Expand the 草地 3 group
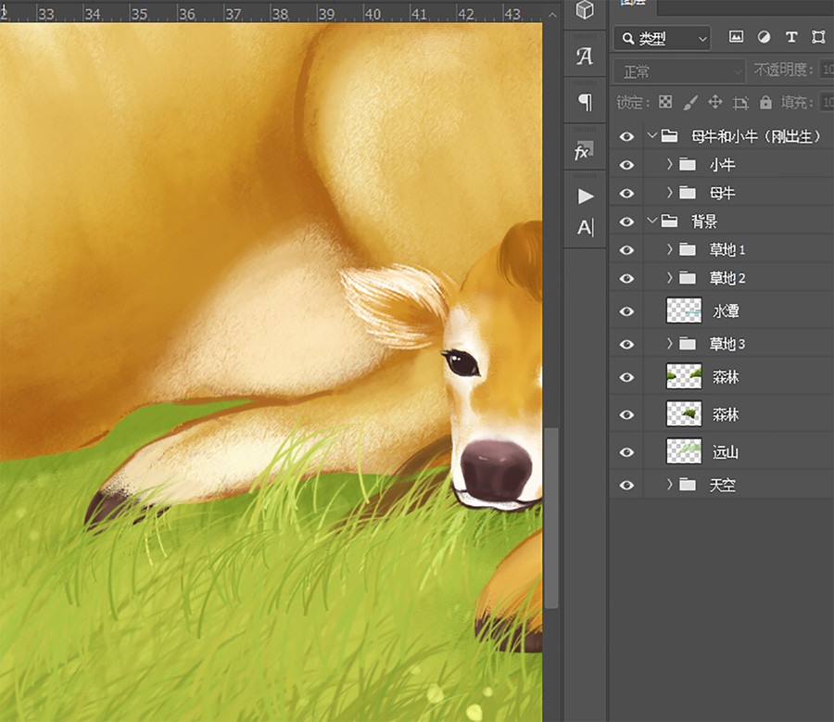 pos(670,344)
